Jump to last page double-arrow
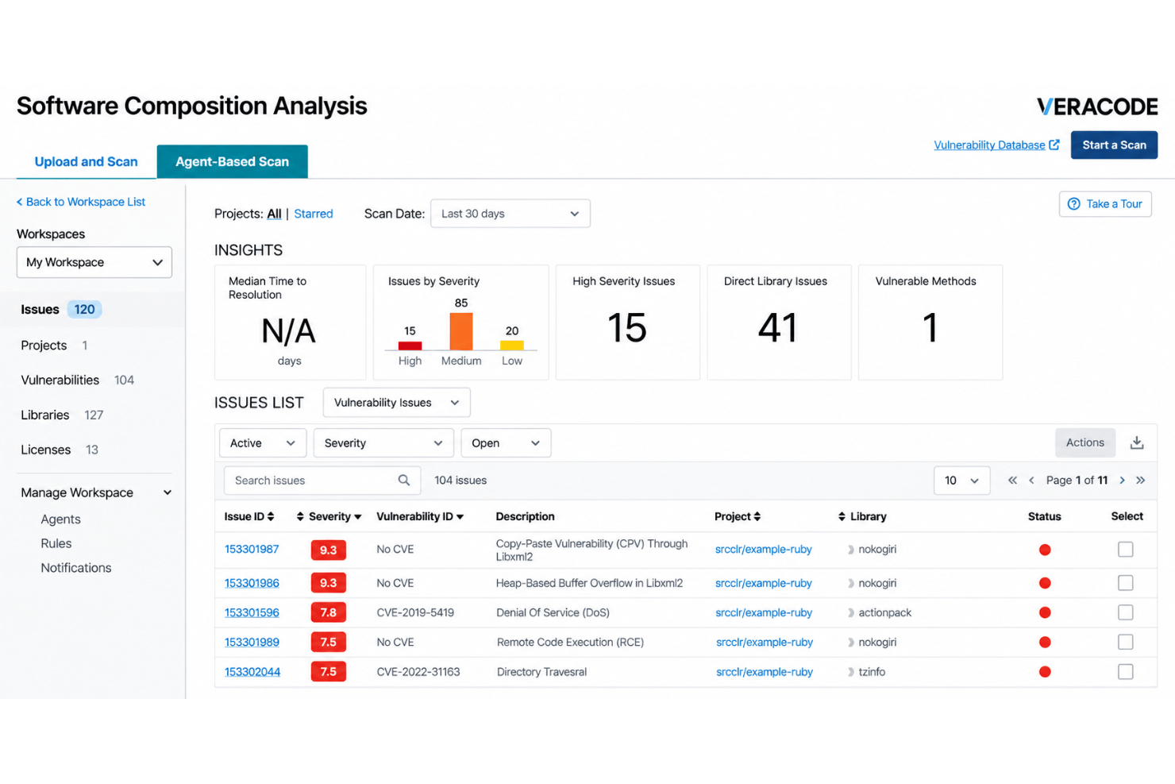1175x784 pixels. click(1141, 480)
